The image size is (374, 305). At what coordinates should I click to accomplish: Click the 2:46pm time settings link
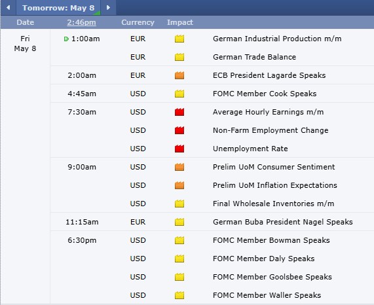pyautogui.click(x=82, y=22)
